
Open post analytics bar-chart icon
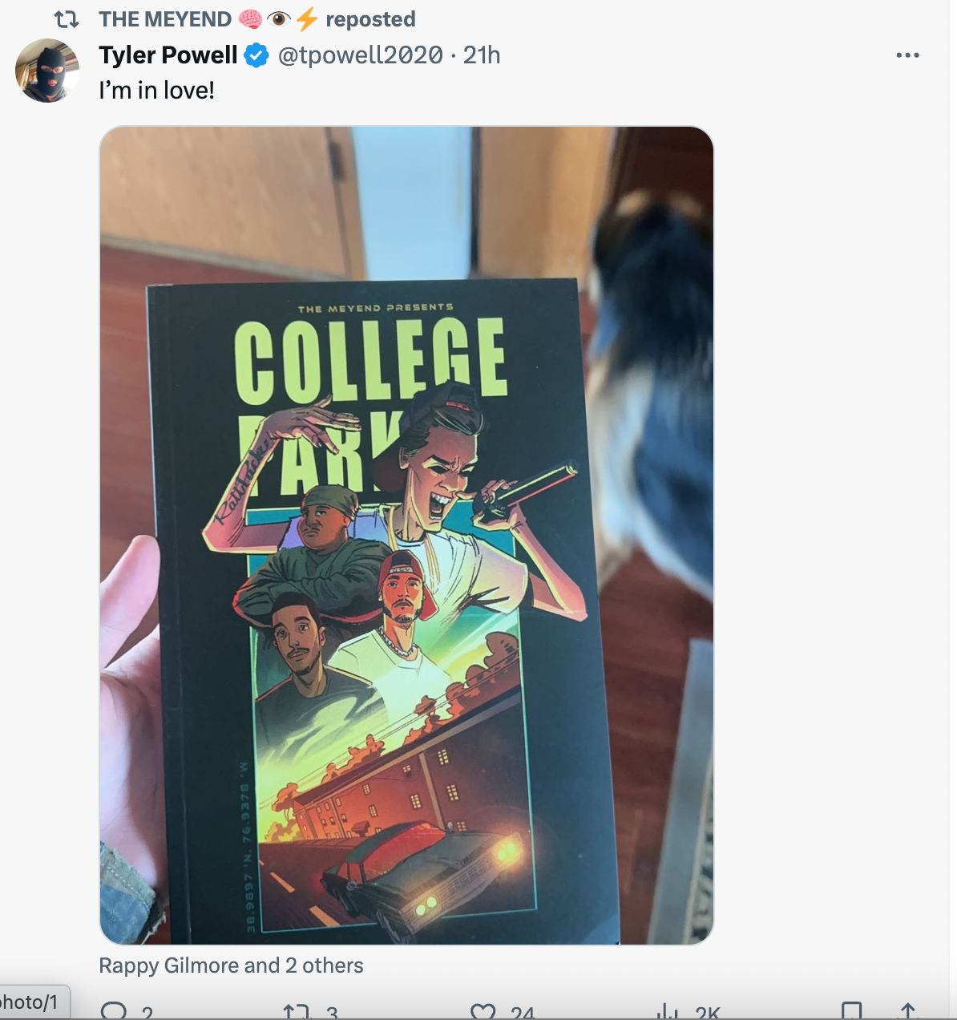pos(667,1013)
